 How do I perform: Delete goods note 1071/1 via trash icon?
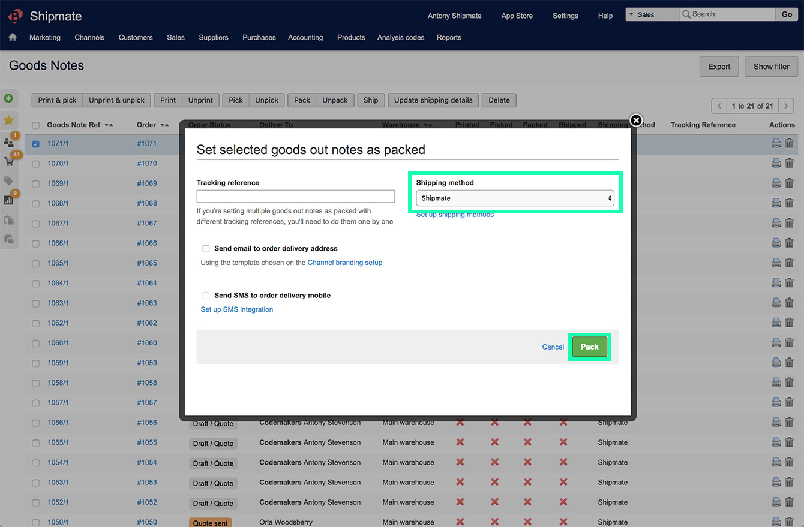click(790, 143)
